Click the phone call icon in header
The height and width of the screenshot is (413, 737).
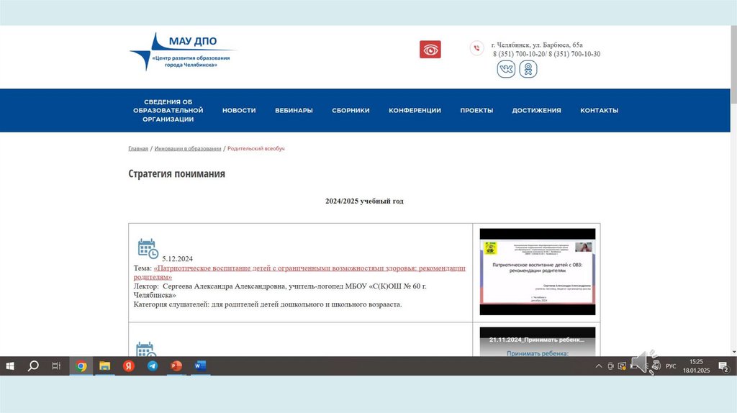pos(476,48)
